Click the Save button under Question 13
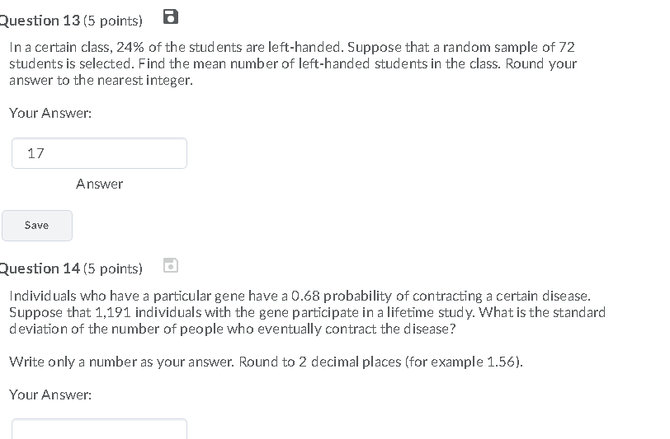This screenshot has height=439, width=670. [37, 225]
